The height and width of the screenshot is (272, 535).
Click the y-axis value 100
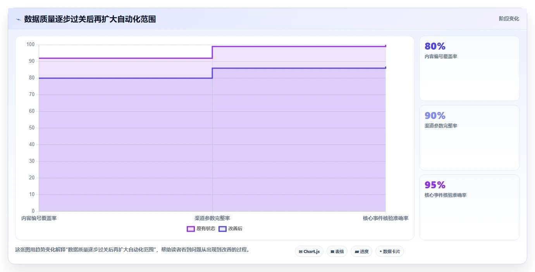tap(31, 45)
